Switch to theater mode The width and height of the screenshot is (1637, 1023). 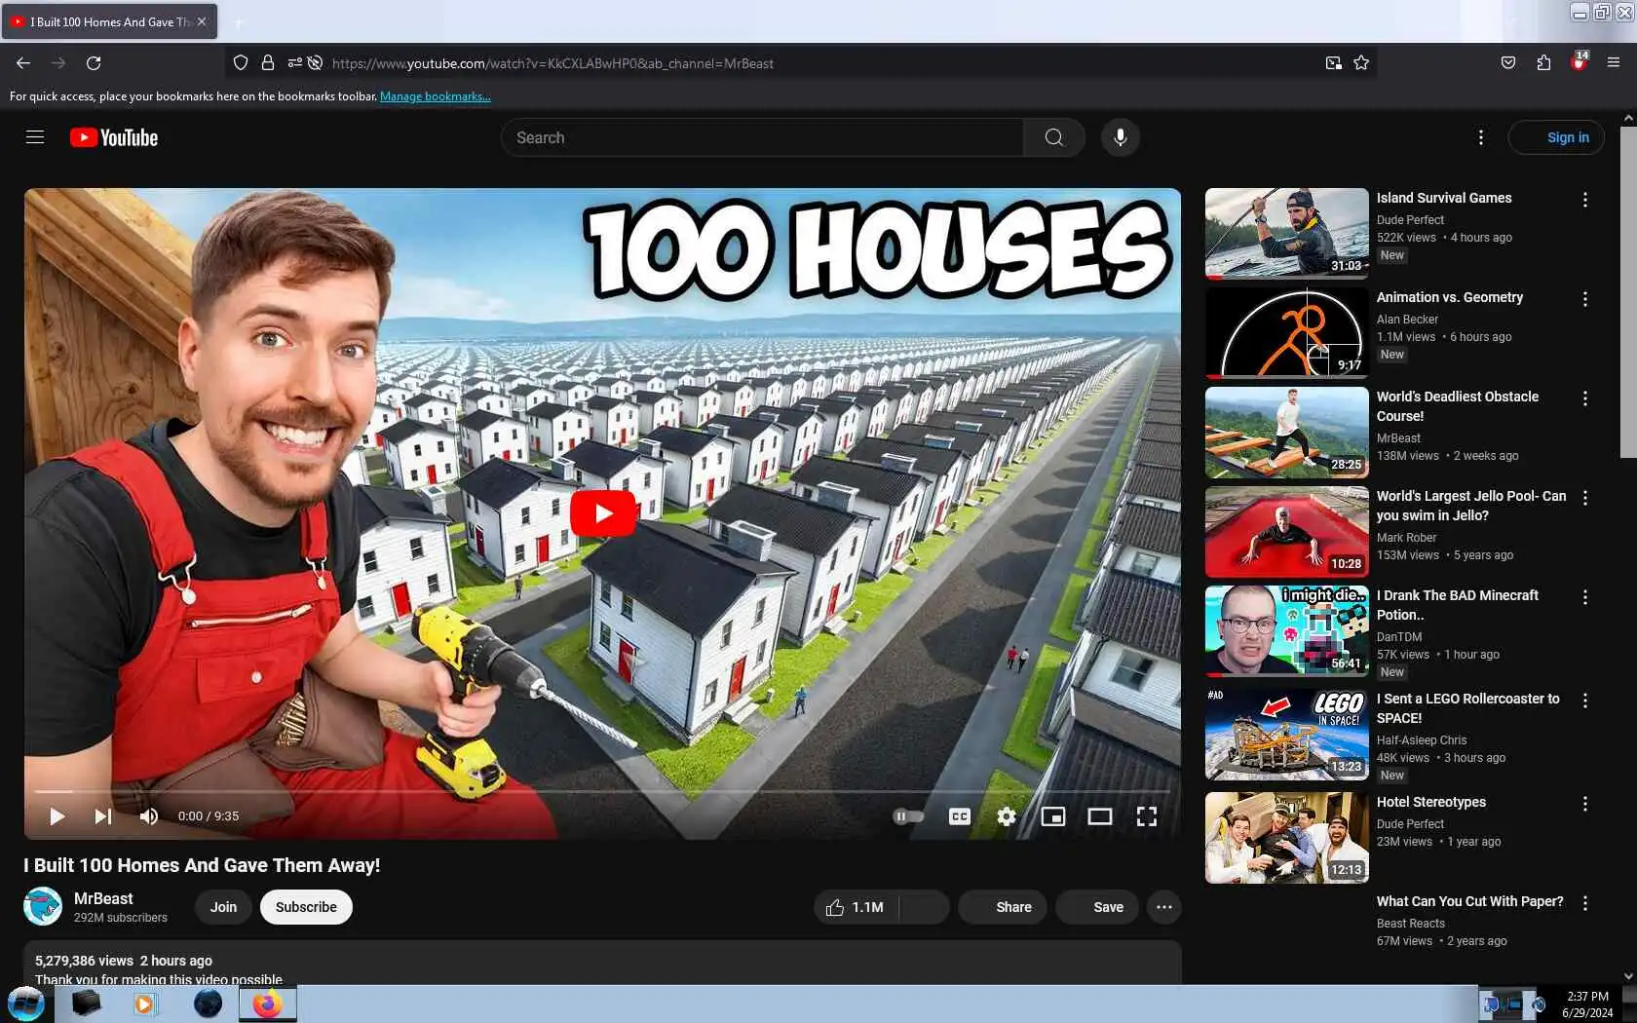[x=1100, y=816]
